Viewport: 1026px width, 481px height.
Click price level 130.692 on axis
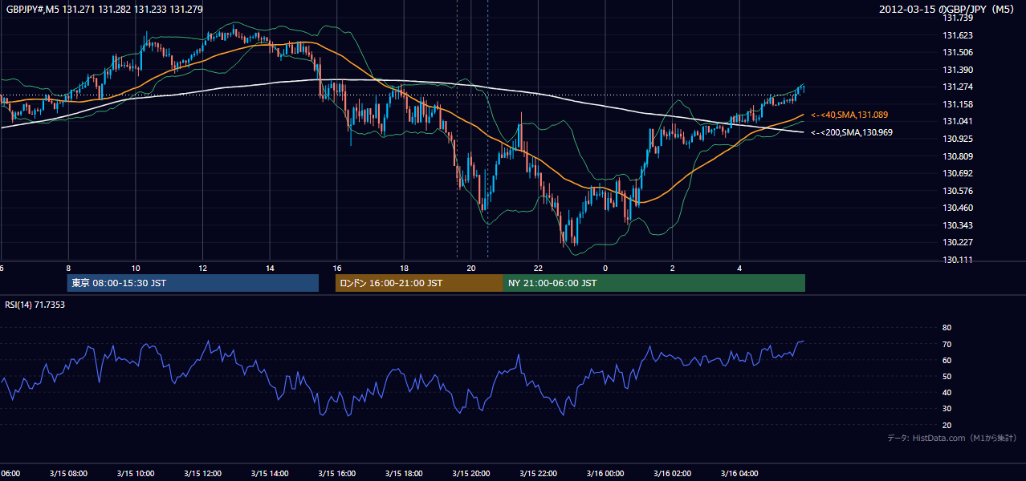click(x=958, y=173)
